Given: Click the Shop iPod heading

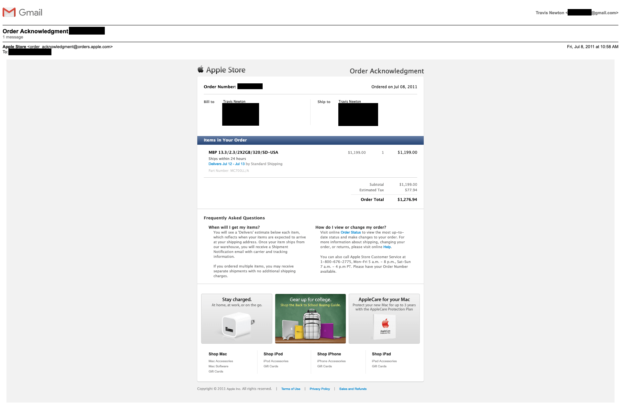Looking at the screenshot, I should [x=273, y=354].
